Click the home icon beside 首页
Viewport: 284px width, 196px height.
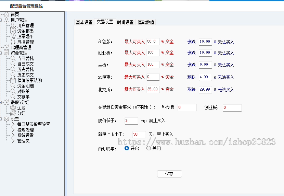point(7,14)
